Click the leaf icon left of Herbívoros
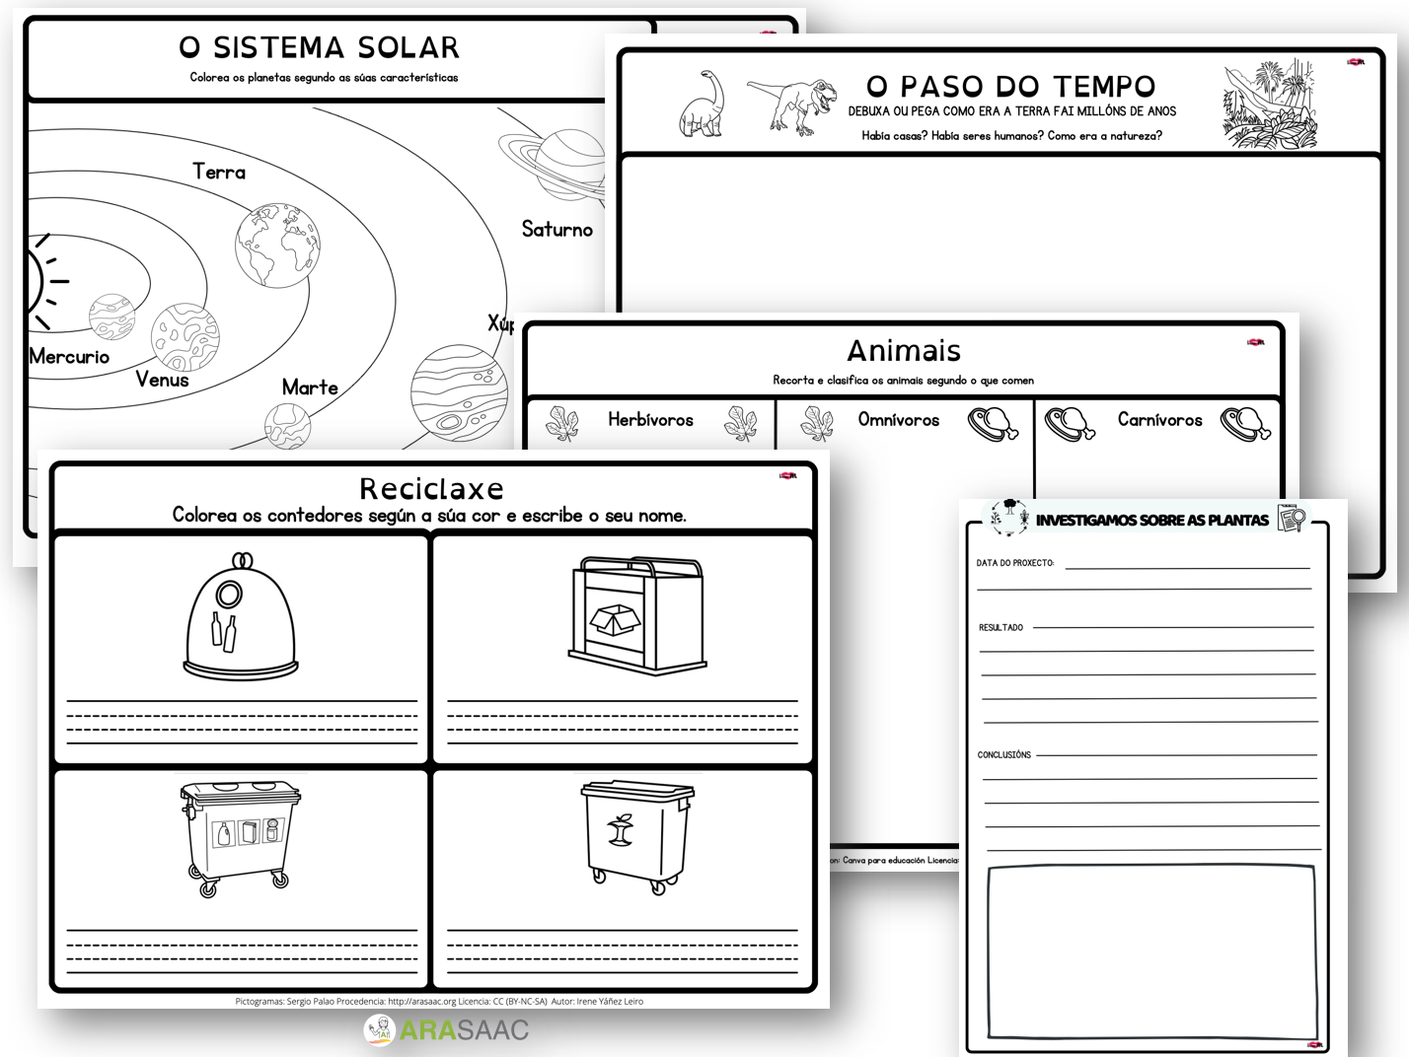Image resolution: width=1409 pixels, height=1057 pixels. (x=562, y=422)
